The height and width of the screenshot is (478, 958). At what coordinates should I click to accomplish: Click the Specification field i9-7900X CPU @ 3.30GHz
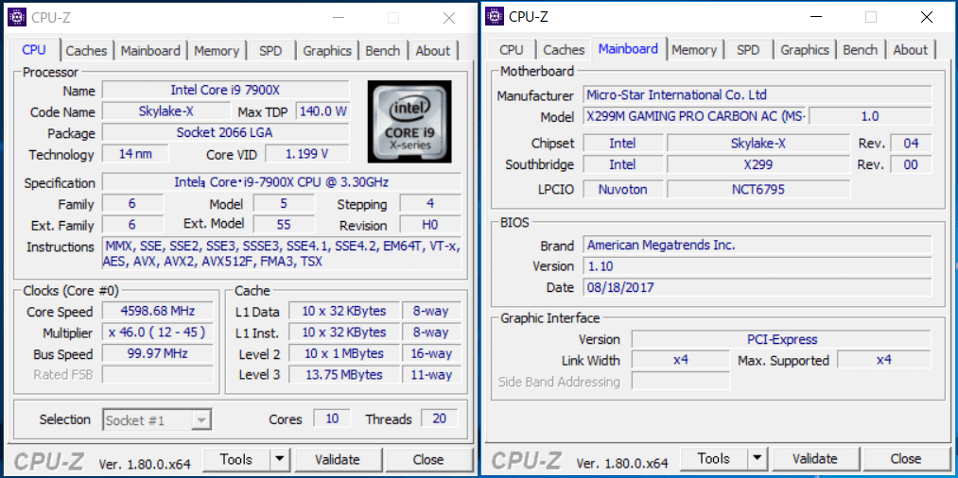point(282,182)
